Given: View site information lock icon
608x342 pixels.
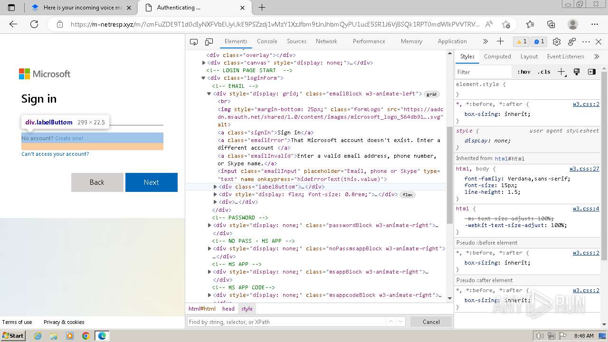Looking at the screenshot, I should [x=59, y=24].
